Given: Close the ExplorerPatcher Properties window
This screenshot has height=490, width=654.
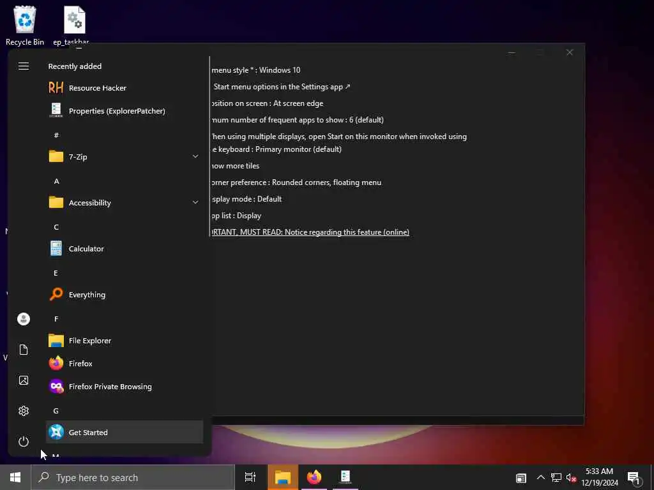Looking at the screenshot, I should (569, 52).
